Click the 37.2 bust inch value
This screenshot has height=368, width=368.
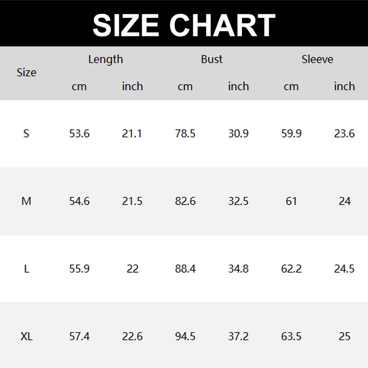tap(238, 336)
